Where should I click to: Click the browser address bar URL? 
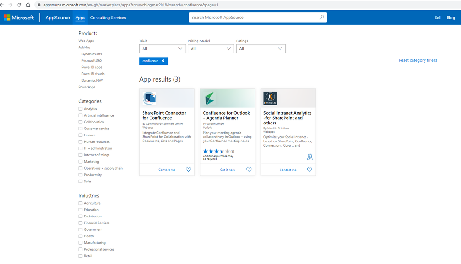pos(131,5)
